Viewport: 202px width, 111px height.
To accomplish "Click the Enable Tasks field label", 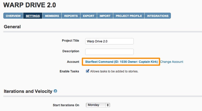I will click(69, 71).
